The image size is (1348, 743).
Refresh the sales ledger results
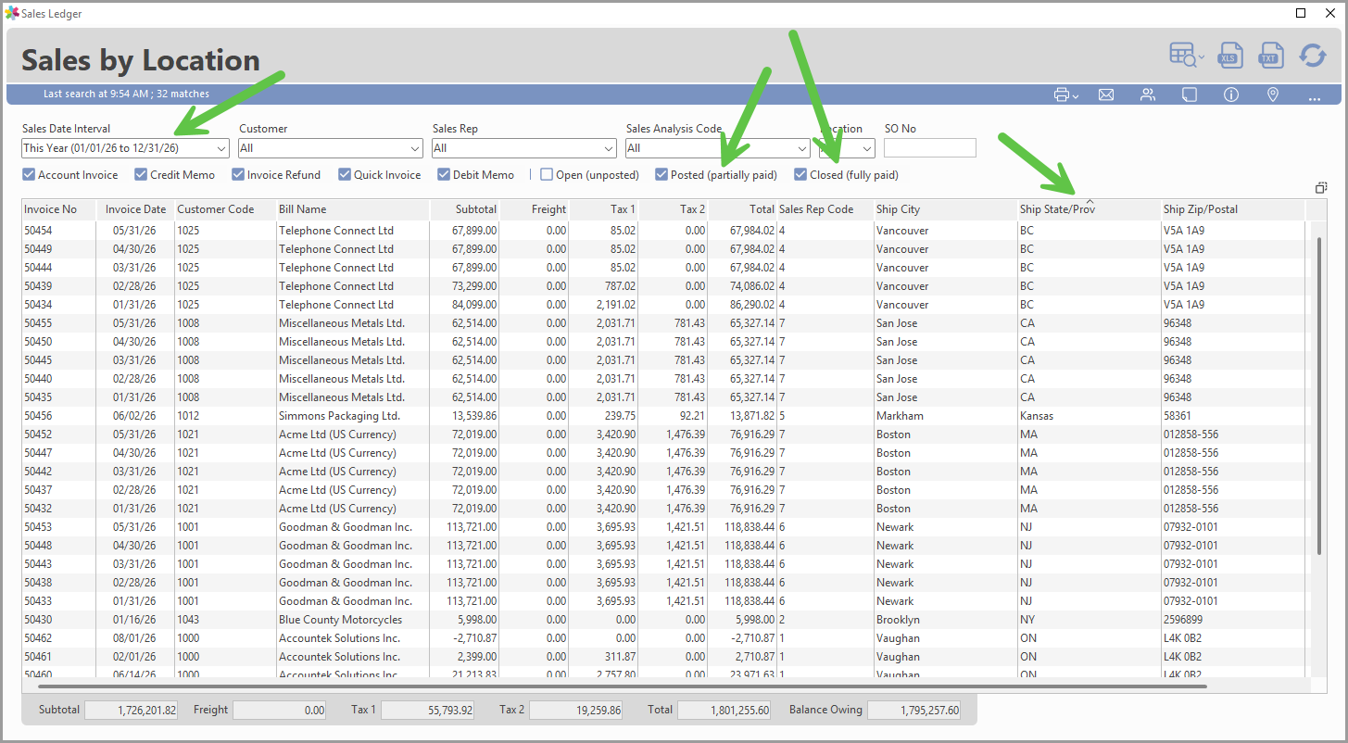[x=1313, y=56]
